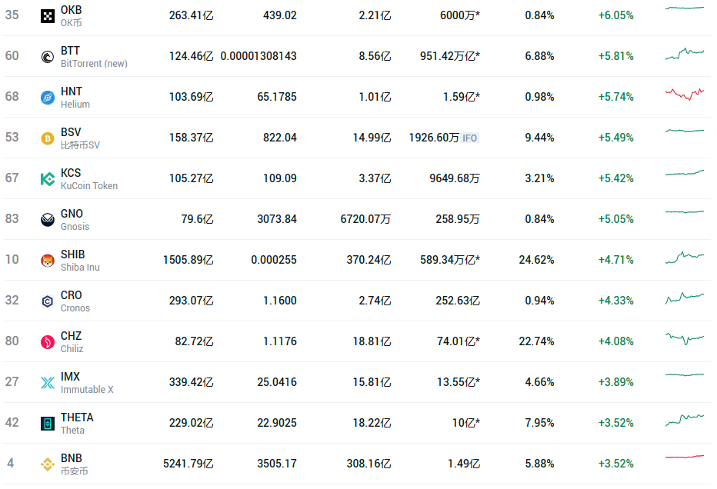Click the BSV coin logo icon
Image resolution: width=717 pixels, height=489 pixels.
tap(47, 138)
